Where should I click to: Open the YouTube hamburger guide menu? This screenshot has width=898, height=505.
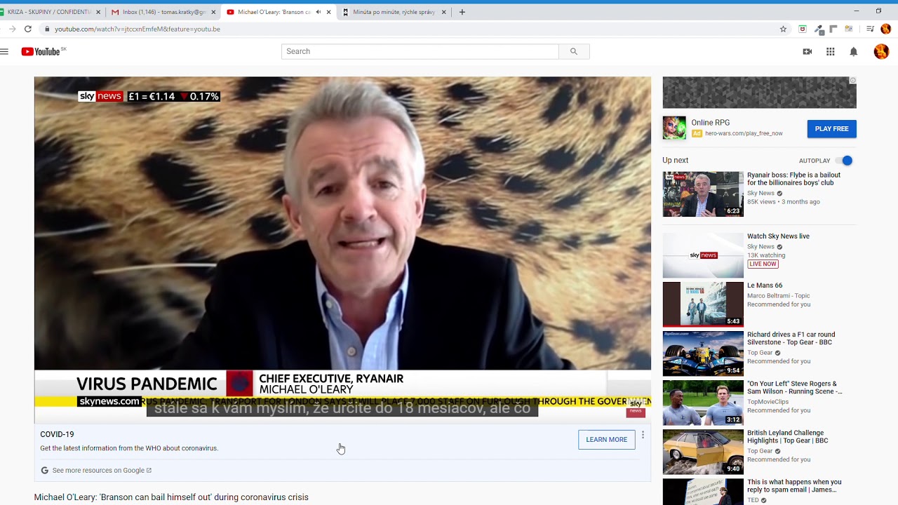[4, 51]
